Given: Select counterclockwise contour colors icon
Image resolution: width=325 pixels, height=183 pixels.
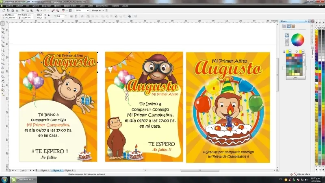Looking at the screenshot, I should pos(287,44).
